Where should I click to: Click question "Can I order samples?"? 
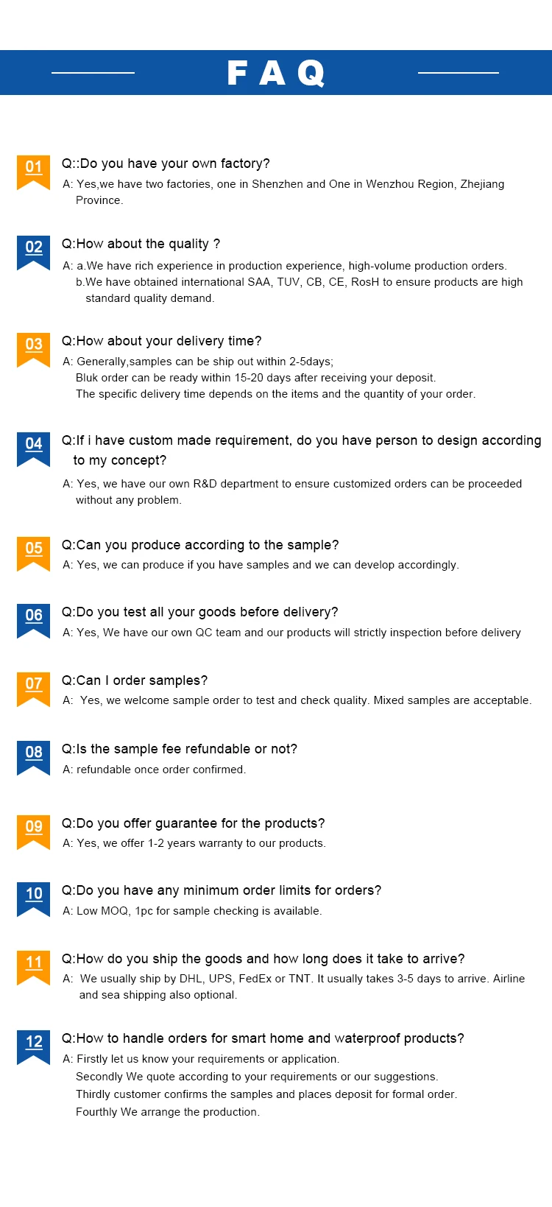[x=135, y=680]
